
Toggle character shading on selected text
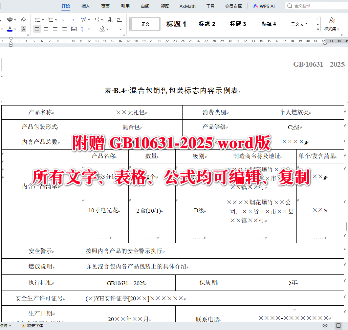(24, 29)
